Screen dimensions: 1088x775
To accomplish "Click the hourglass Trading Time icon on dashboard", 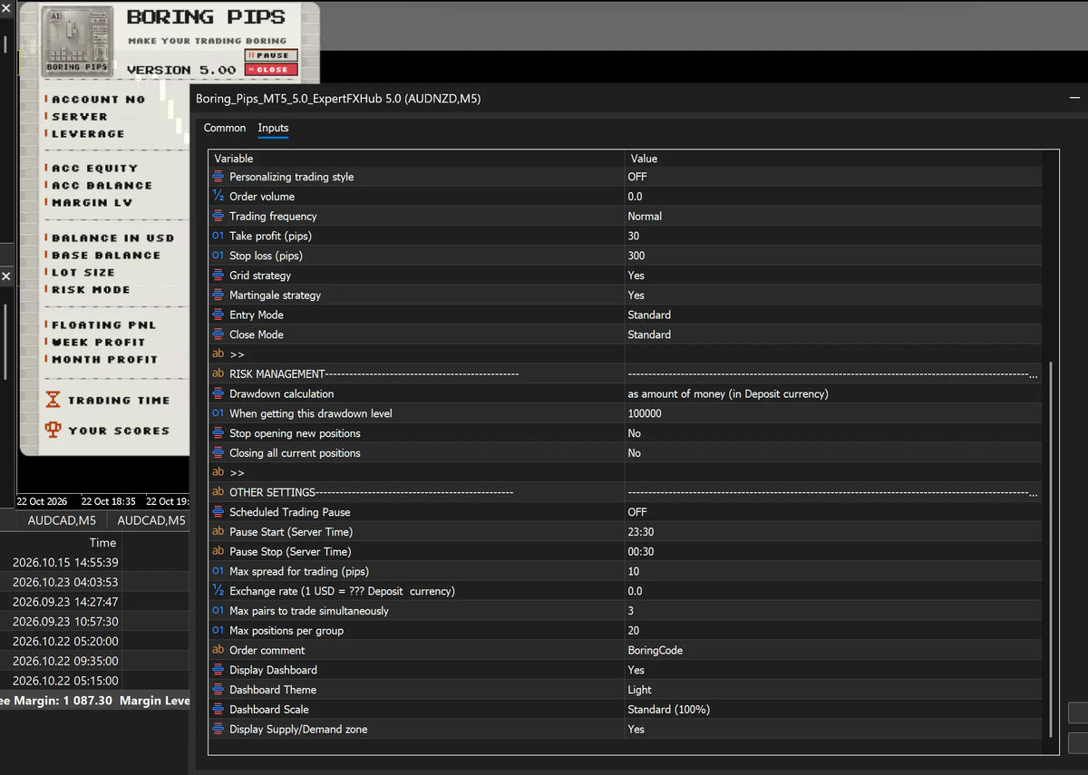I will tap(53, 400).
